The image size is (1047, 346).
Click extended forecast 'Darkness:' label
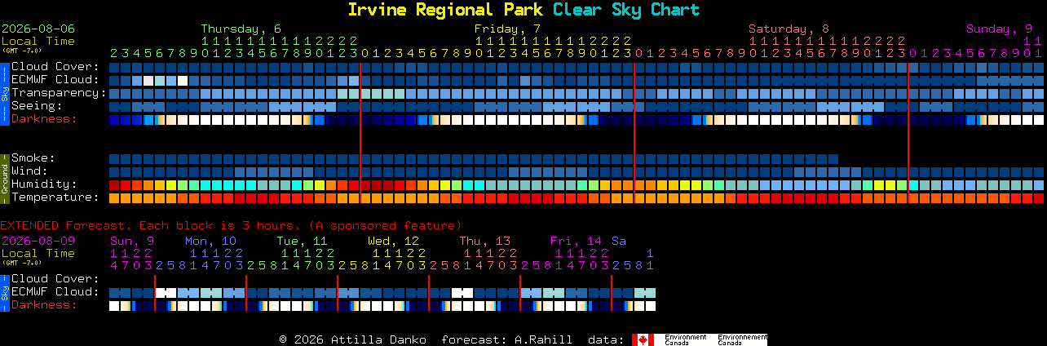click(44, 305)
